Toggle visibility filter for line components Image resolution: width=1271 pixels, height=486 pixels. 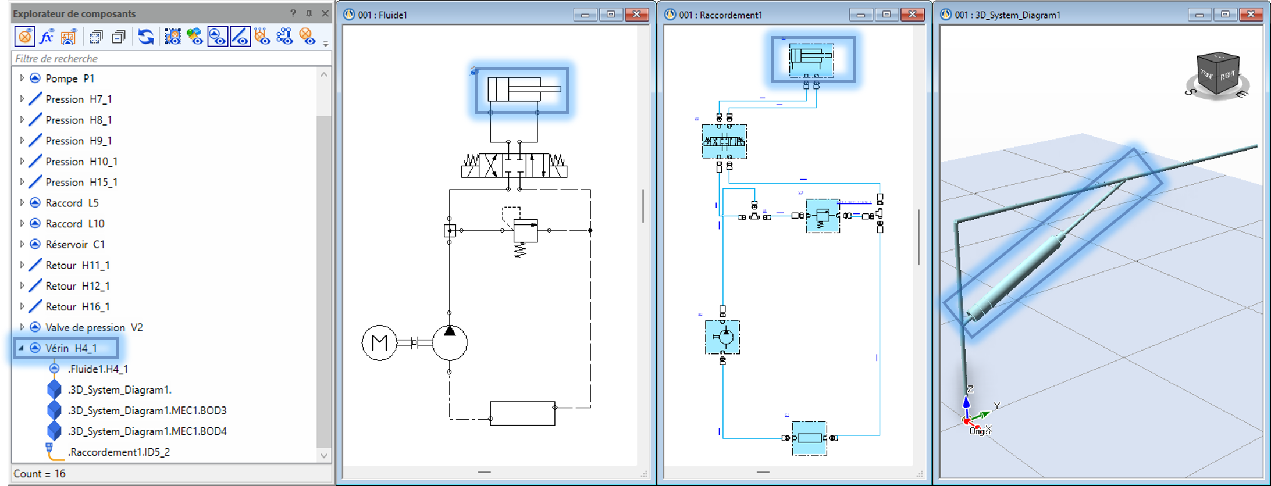240,37
